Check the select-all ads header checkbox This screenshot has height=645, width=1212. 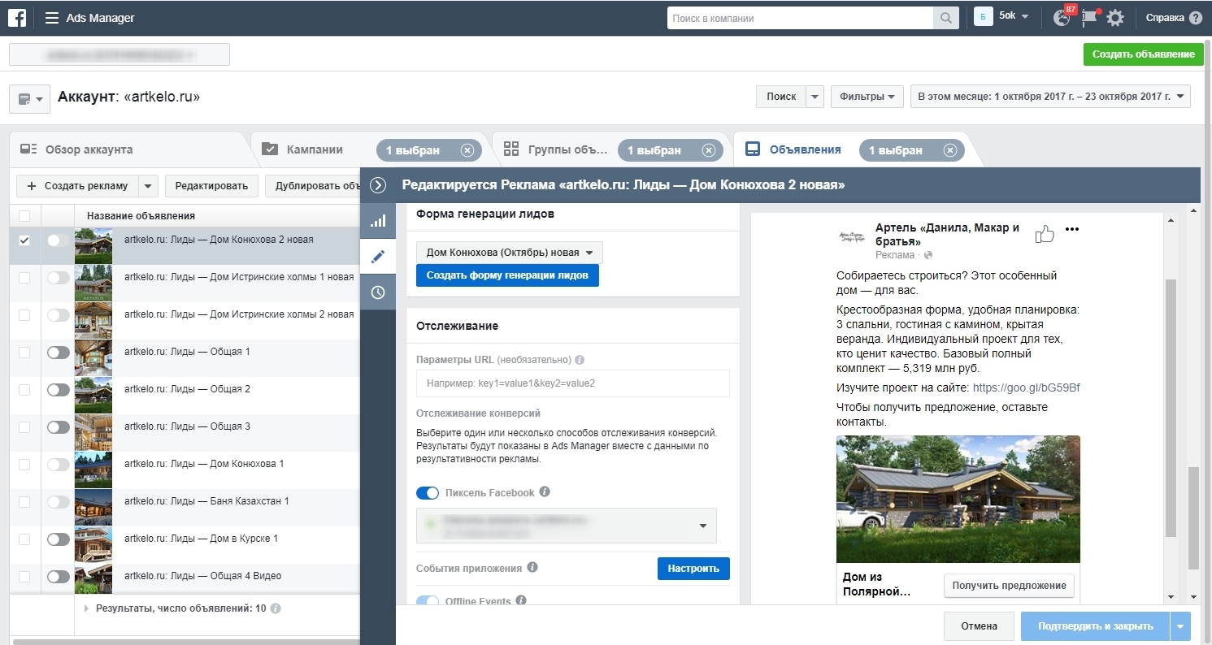pyautogui.click(x=24, y=216)
